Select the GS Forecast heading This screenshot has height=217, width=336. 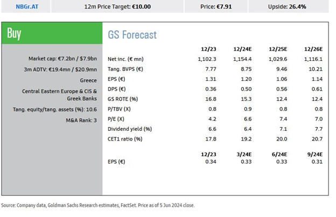(132, 35)
